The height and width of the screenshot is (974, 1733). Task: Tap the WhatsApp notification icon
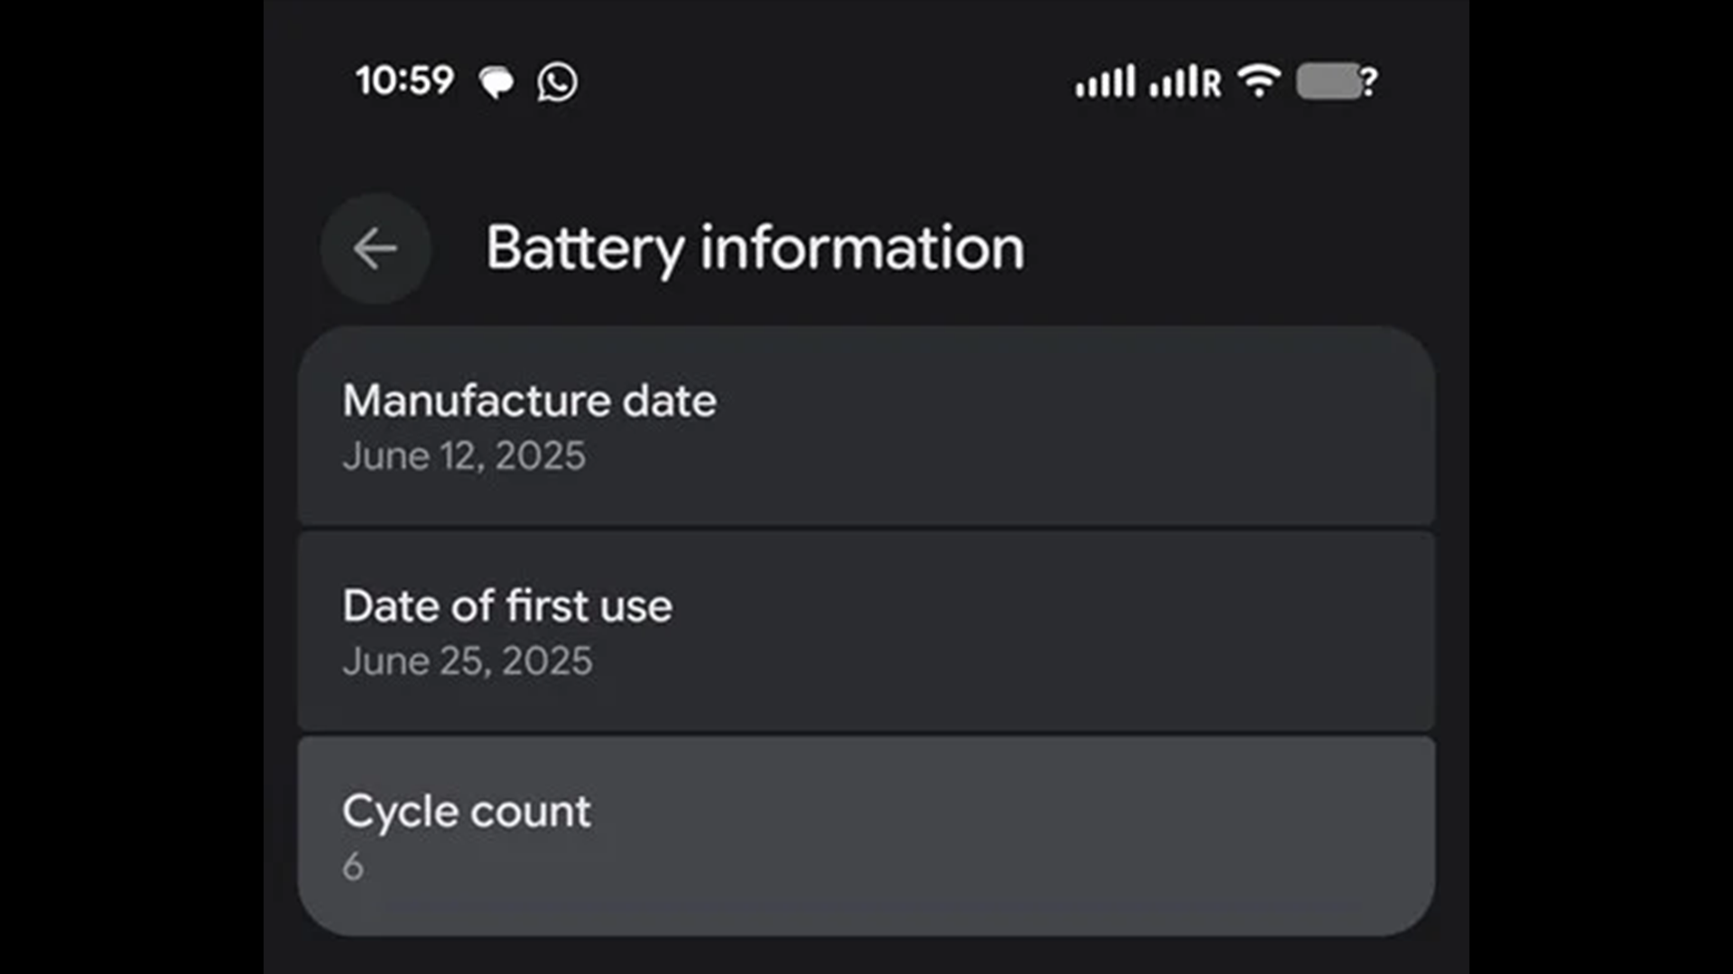pyautogui.click(x=557, y=82)
